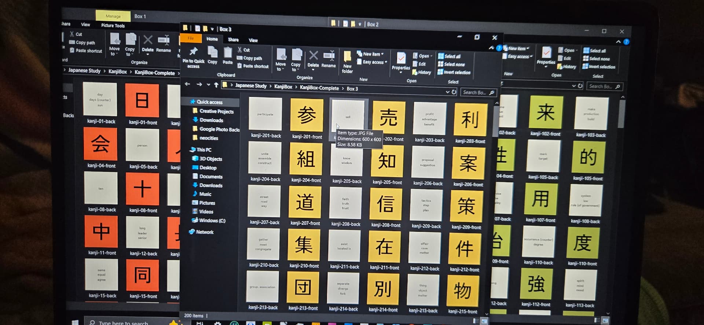
Task: Open the File menu tab
Action: [191, 38]
